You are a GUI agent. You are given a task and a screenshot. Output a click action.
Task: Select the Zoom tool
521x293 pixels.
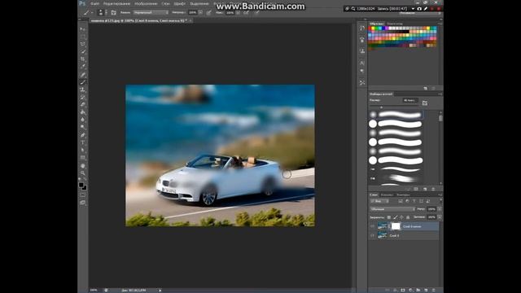click(x=83, y=173)
